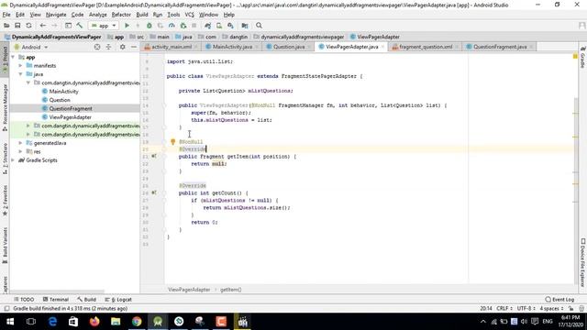This screenshot has height=330, width=587.
Task: Click the override gutter icon beside getItem
Action: [x=154, y=157]
